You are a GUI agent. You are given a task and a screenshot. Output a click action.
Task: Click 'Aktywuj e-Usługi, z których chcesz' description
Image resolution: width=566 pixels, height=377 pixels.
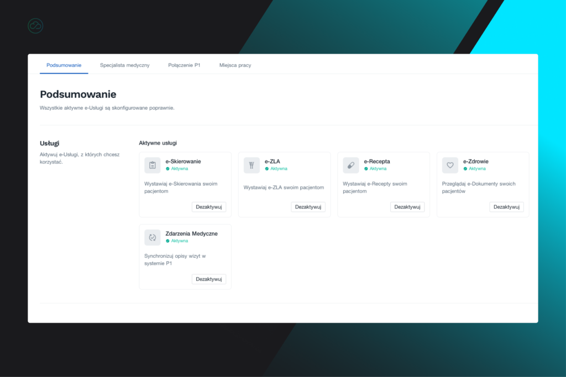coord(80,158)
